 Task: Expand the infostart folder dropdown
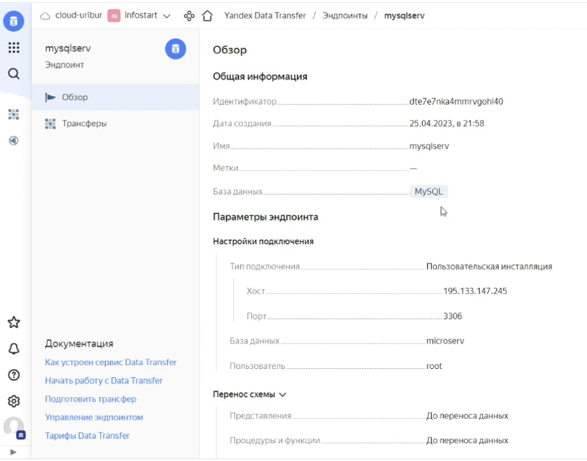(167, 16)
